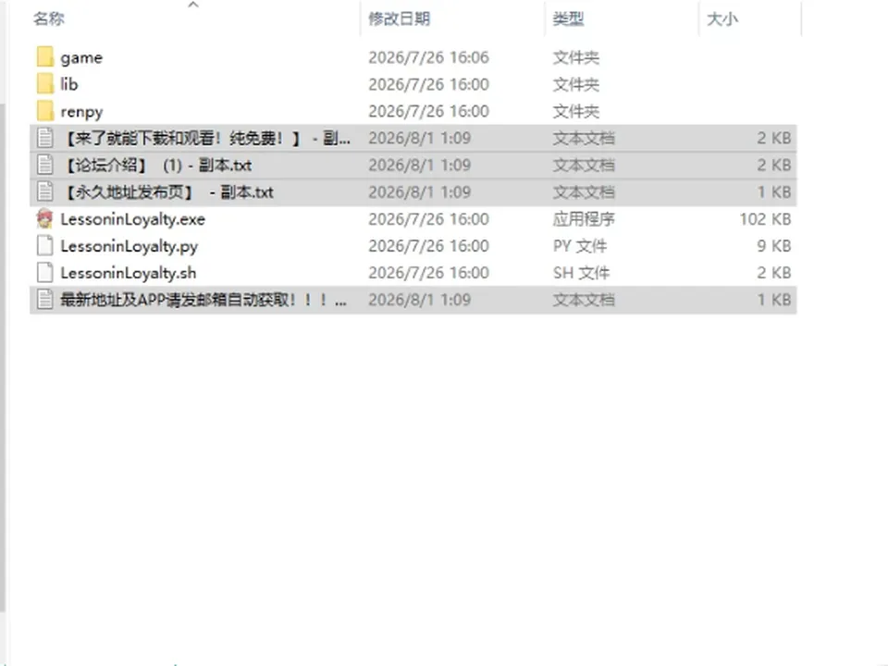Viewport: 888px width, 666px height.
Task: Click the text icon for 【论坛介绍】 (1) - 副本.txt
Action: (44, 165)
